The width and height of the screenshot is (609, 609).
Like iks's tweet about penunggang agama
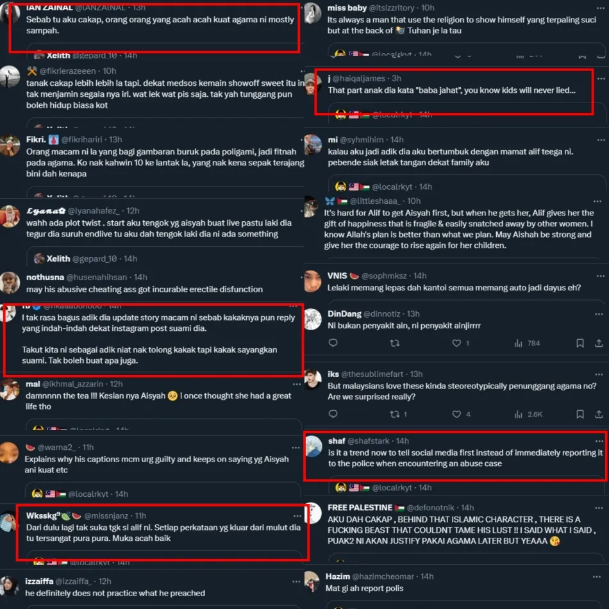456,414
